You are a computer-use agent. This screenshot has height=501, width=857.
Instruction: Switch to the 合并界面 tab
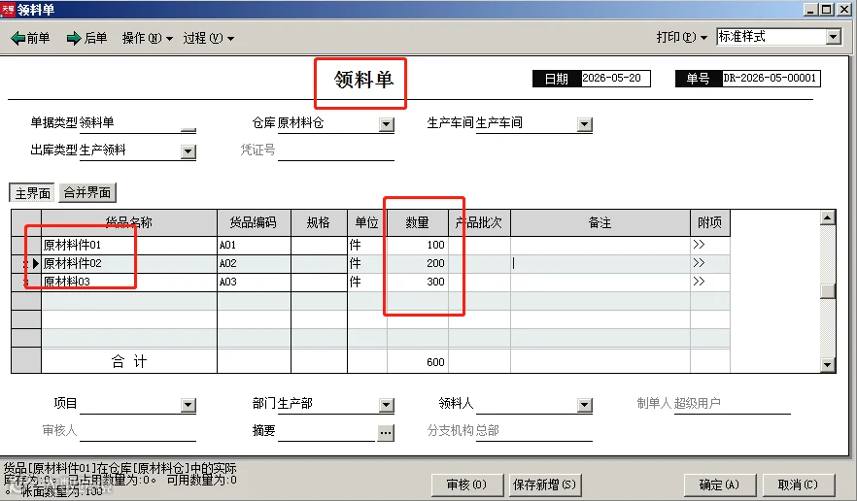point(87,193)
